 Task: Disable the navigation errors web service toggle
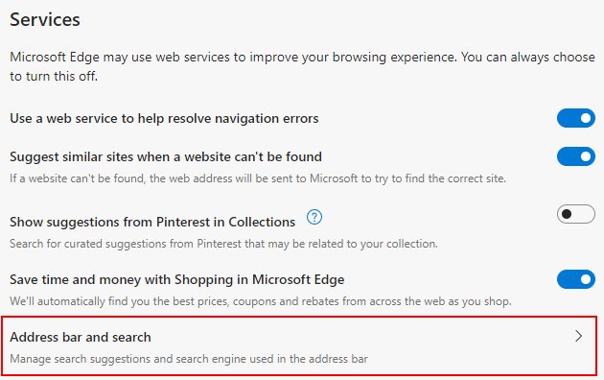(x=576, y=118)
